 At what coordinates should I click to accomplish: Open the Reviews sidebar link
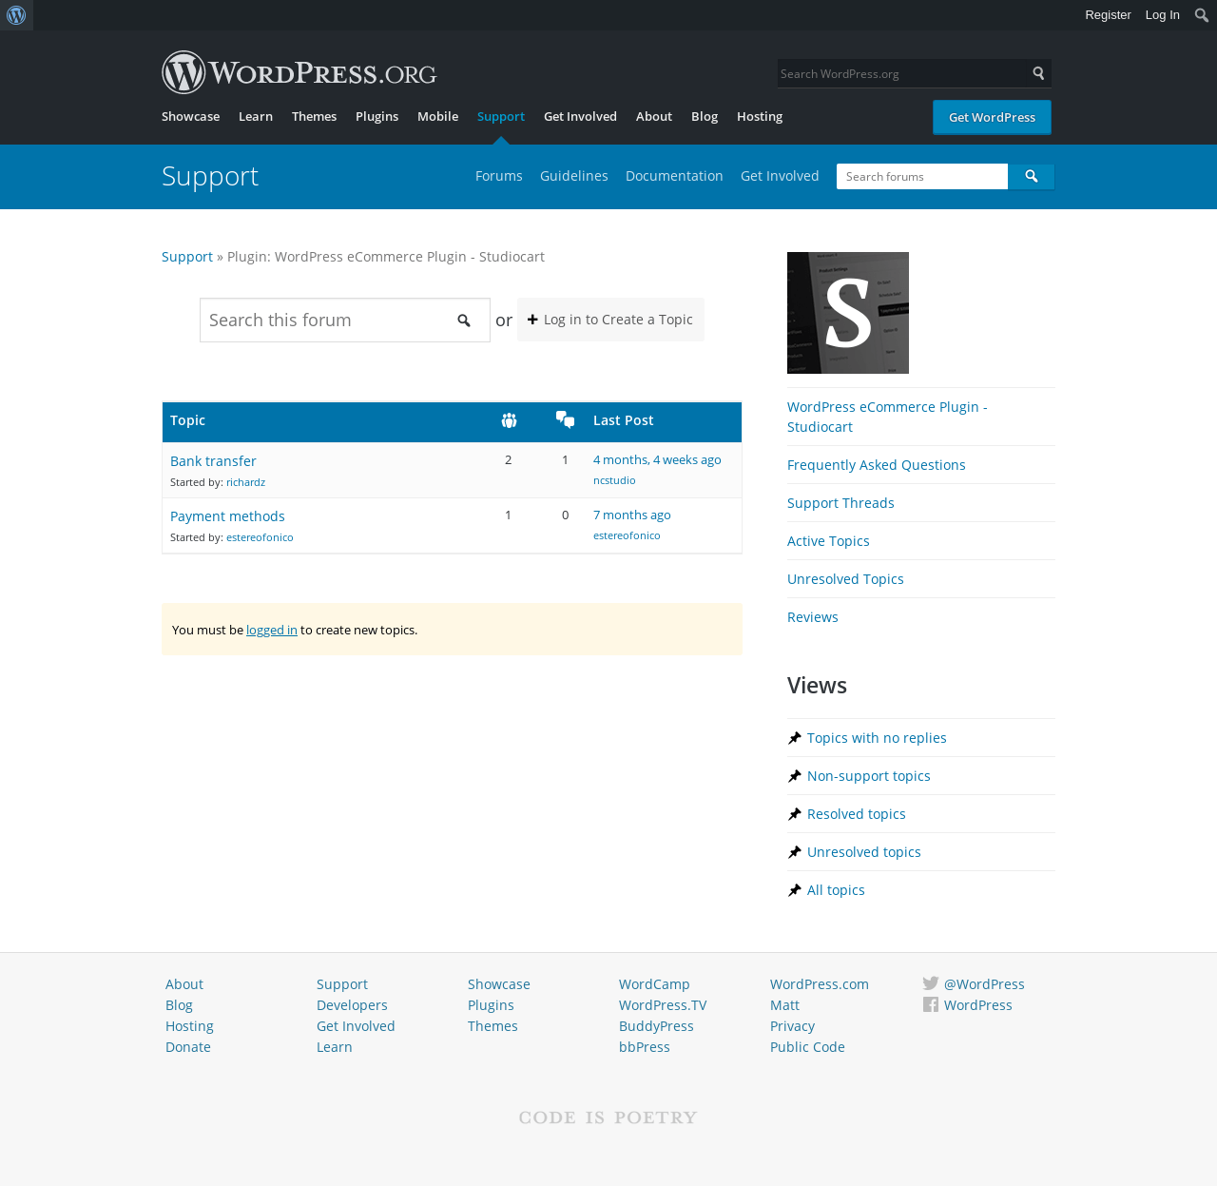(x=813, y=617)
